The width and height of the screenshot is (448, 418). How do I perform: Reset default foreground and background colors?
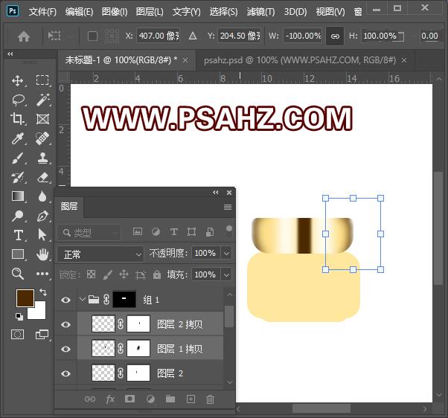click(19, 316)
